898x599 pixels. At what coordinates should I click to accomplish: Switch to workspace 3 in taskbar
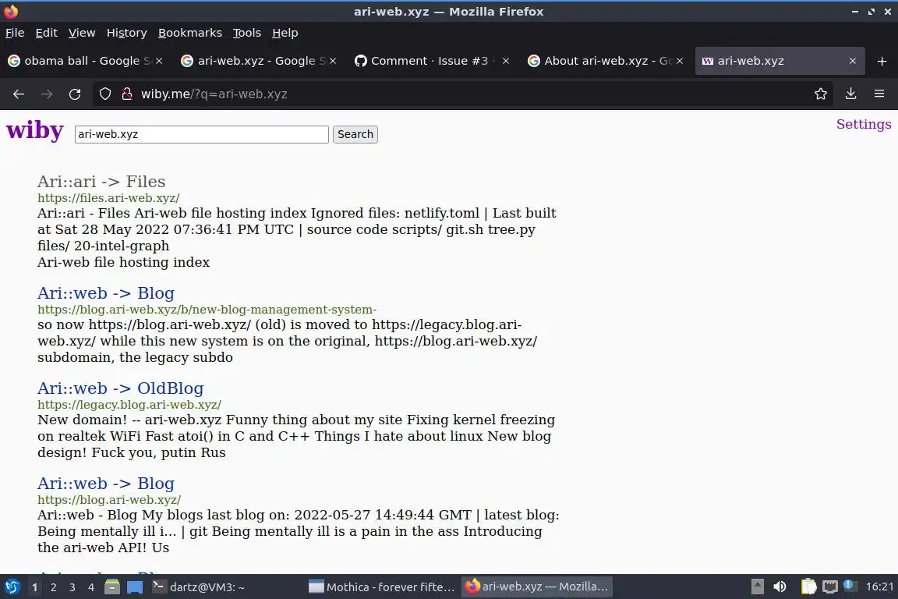pyautogui.click(x=72, y=587)
